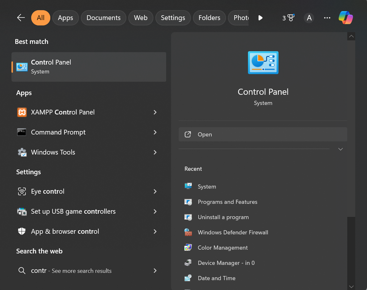Click the back arrow in search header
This screenshot has height=290, width=367.
click(21, 18)
